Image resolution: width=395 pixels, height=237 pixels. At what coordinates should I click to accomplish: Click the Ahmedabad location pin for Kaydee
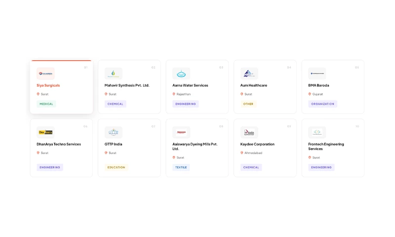242,153
